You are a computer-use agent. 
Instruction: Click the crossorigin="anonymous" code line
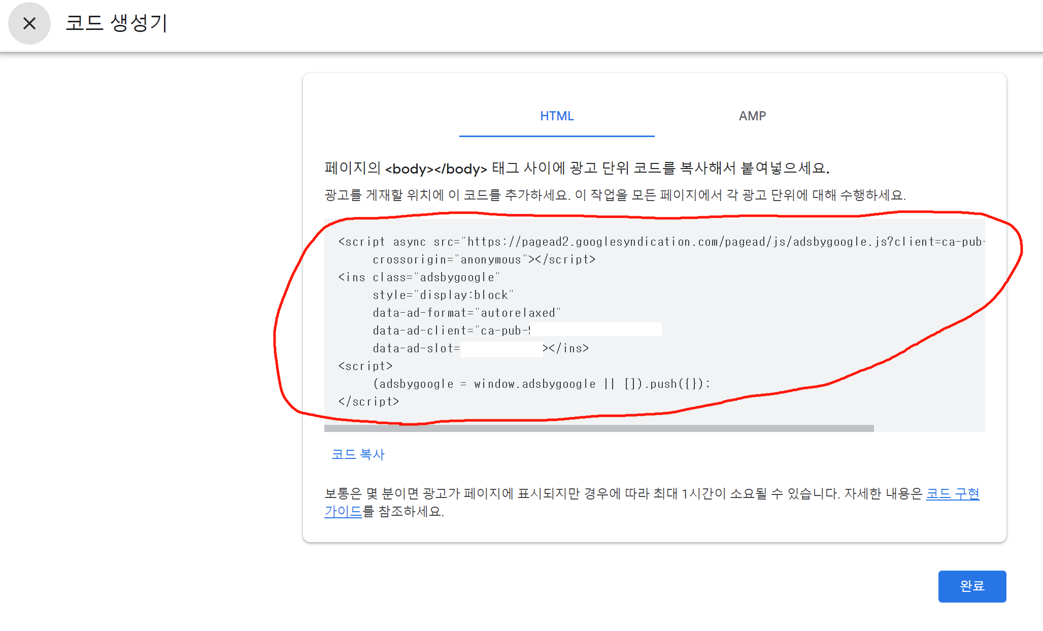[x=484, y=259]
